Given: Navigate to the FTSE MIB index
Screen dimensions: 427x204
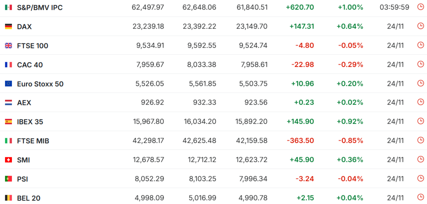Looking at the screenshot, I should 33,141.
